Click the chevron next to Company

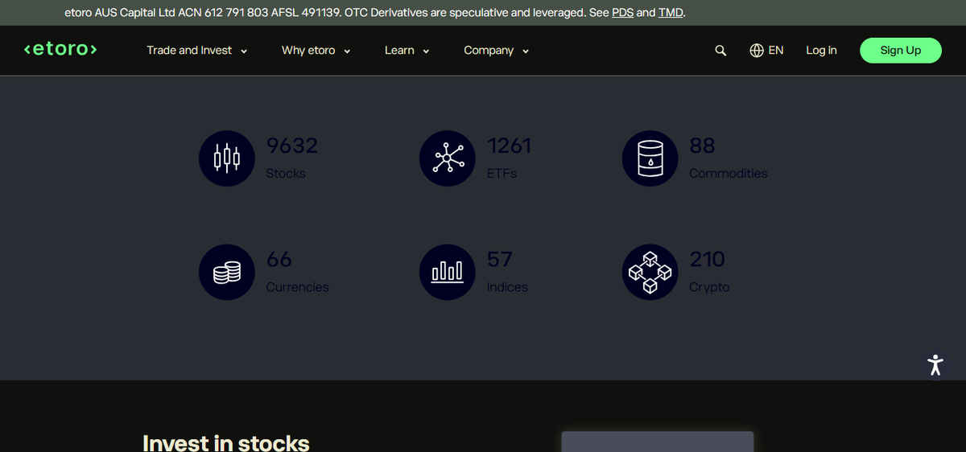526,51
